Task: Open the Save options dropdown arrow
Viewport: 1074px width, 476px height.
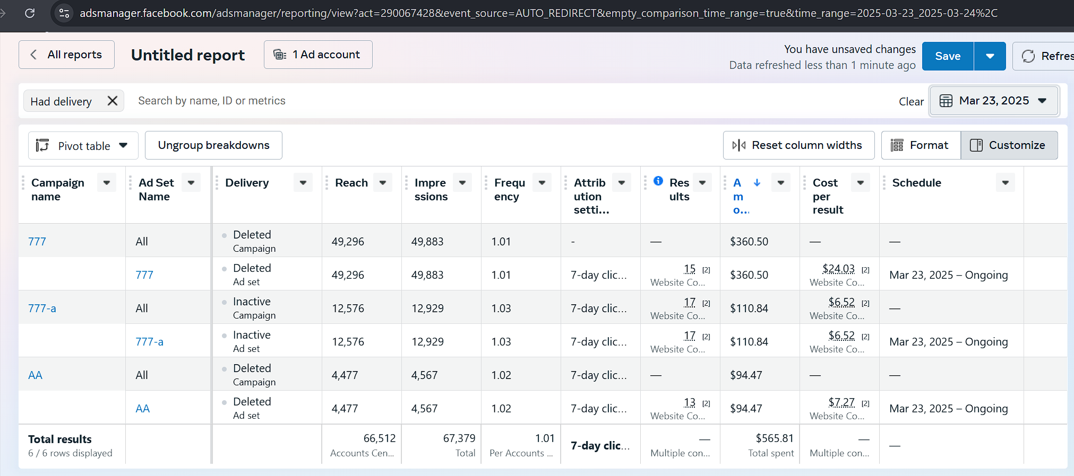Action: point(990,56)
